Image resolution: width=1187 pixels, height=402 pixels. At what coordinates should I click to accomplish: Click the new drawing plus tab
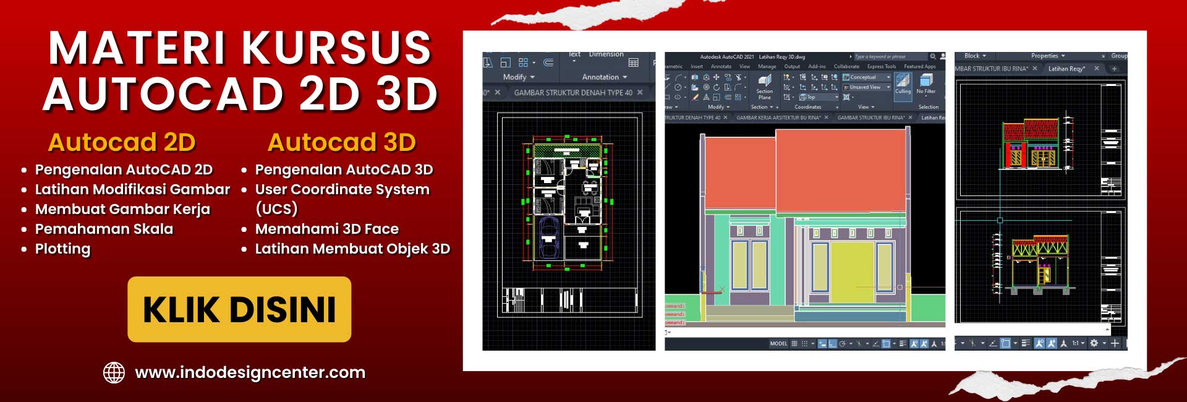(1114, 69)
